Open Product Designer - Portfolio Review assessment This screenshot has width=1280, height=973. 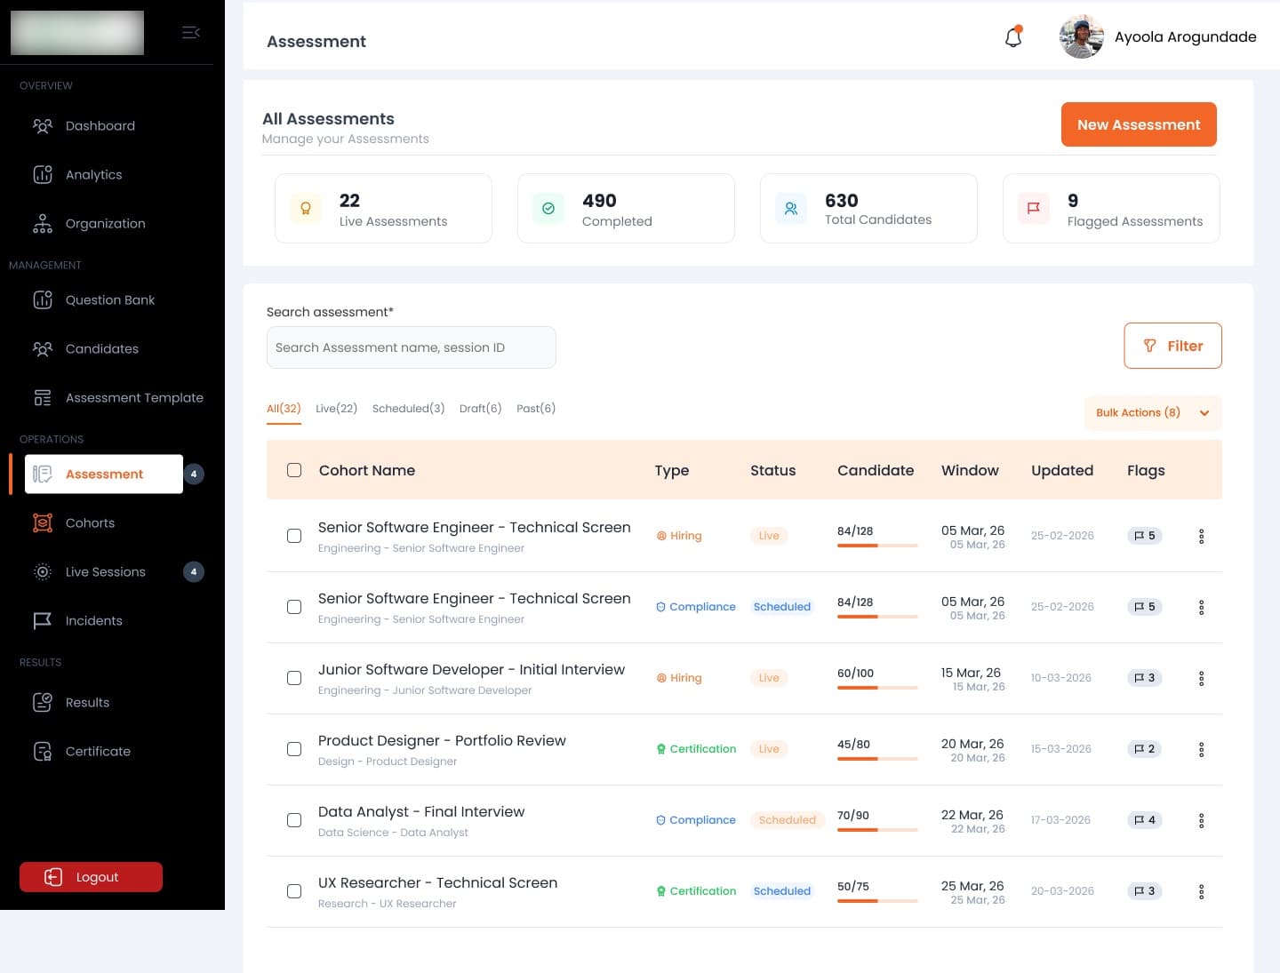pos(442,741)
